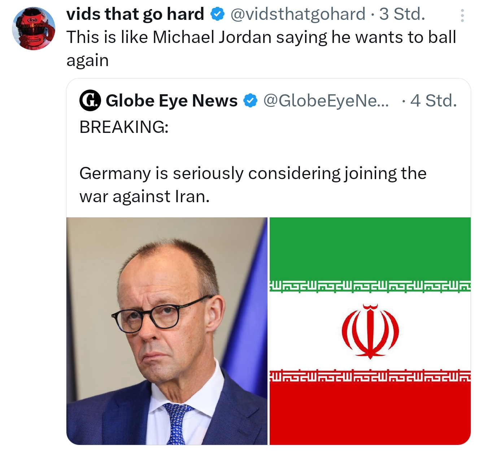Click the vids that go hard profile avatar
The width and height of the screenshot is (483, 455).
click(33, 29)
